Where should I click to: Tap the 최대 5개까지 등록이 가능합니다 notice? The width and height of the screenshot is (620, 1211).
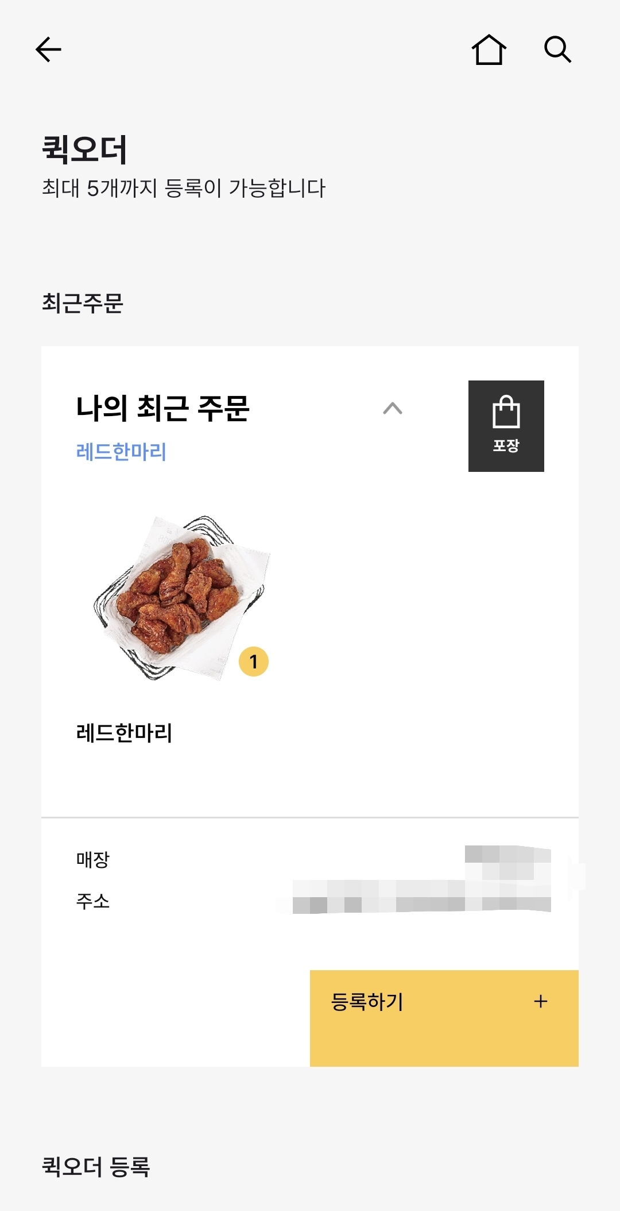184,188
